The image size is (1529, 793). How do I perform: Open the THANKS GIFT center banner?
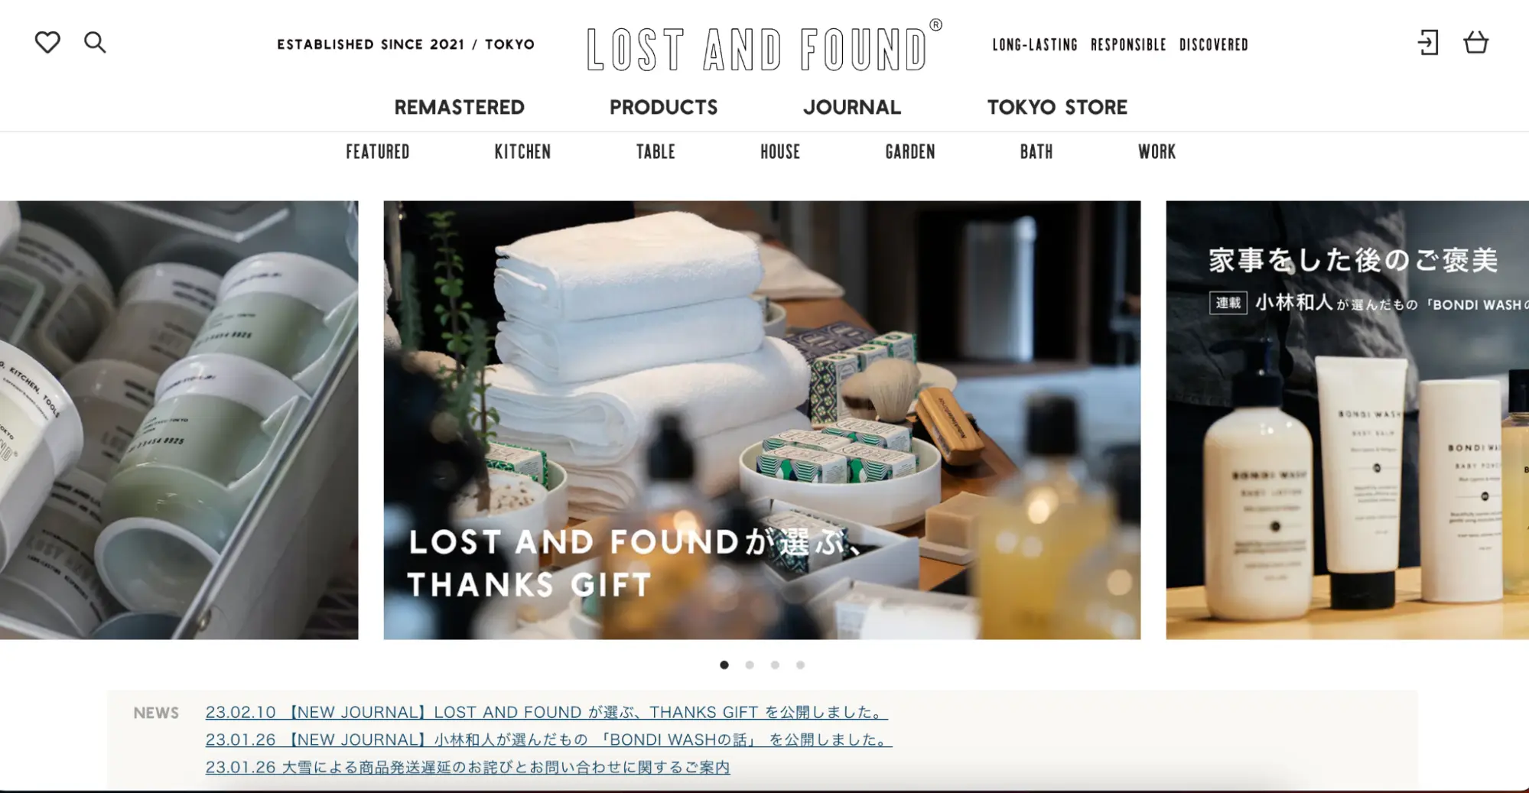[762, 420]
